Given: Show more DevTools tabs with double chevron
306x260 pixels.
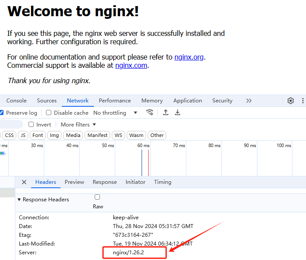Looking at the screenshot, I should coord(249,101).
